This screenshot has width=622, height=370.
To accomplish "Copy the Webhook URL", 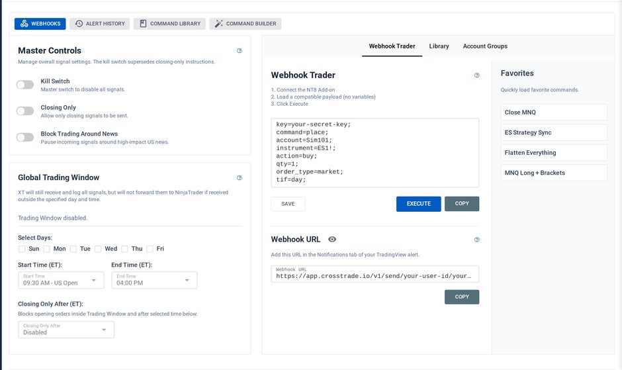I will (462, 297).
